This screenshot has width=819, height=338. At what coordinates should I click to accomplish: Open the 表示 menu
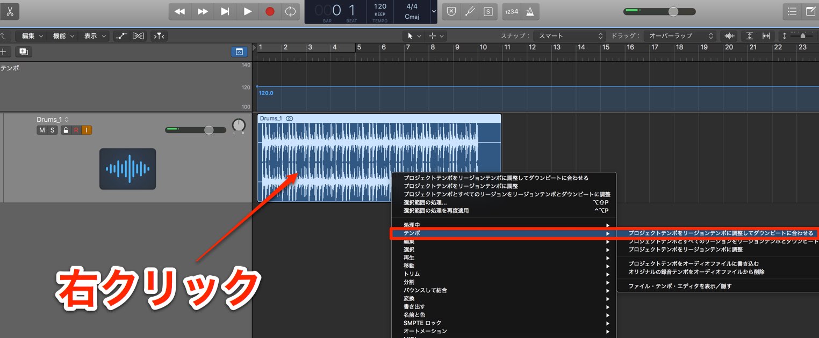[x=95, y=36]
